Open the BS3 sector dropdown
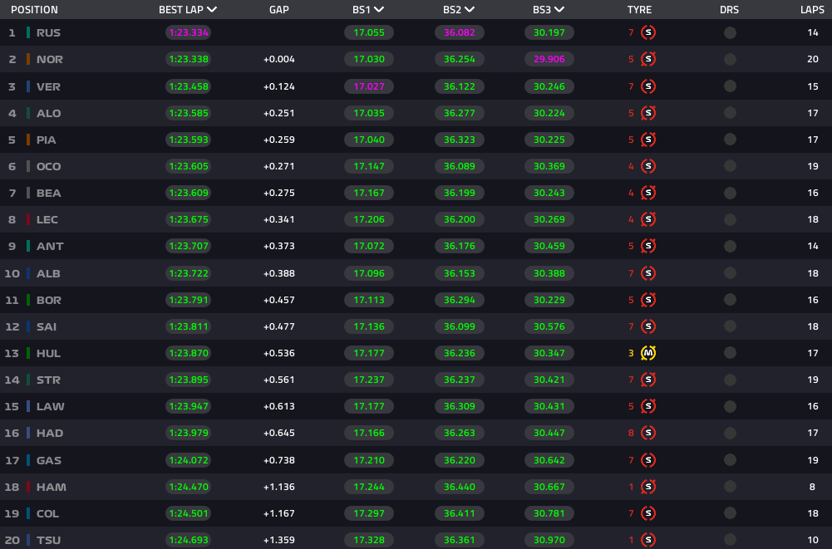Image resolution: width=832 pixels, height=549 pixels. 559,10
